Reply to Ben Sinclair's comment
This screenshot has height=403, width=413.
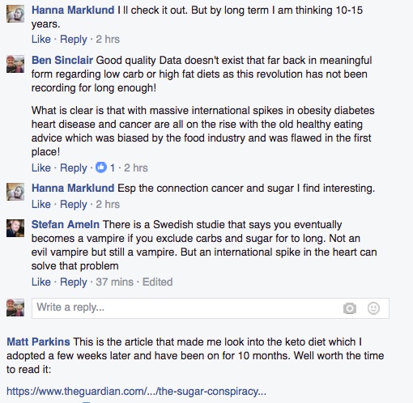pos(74,168)
